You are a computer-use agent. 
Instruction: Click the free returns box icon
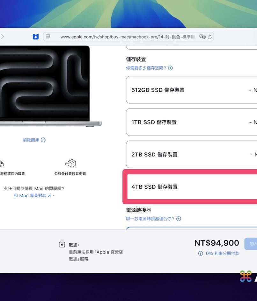click(x=70, y=164)
